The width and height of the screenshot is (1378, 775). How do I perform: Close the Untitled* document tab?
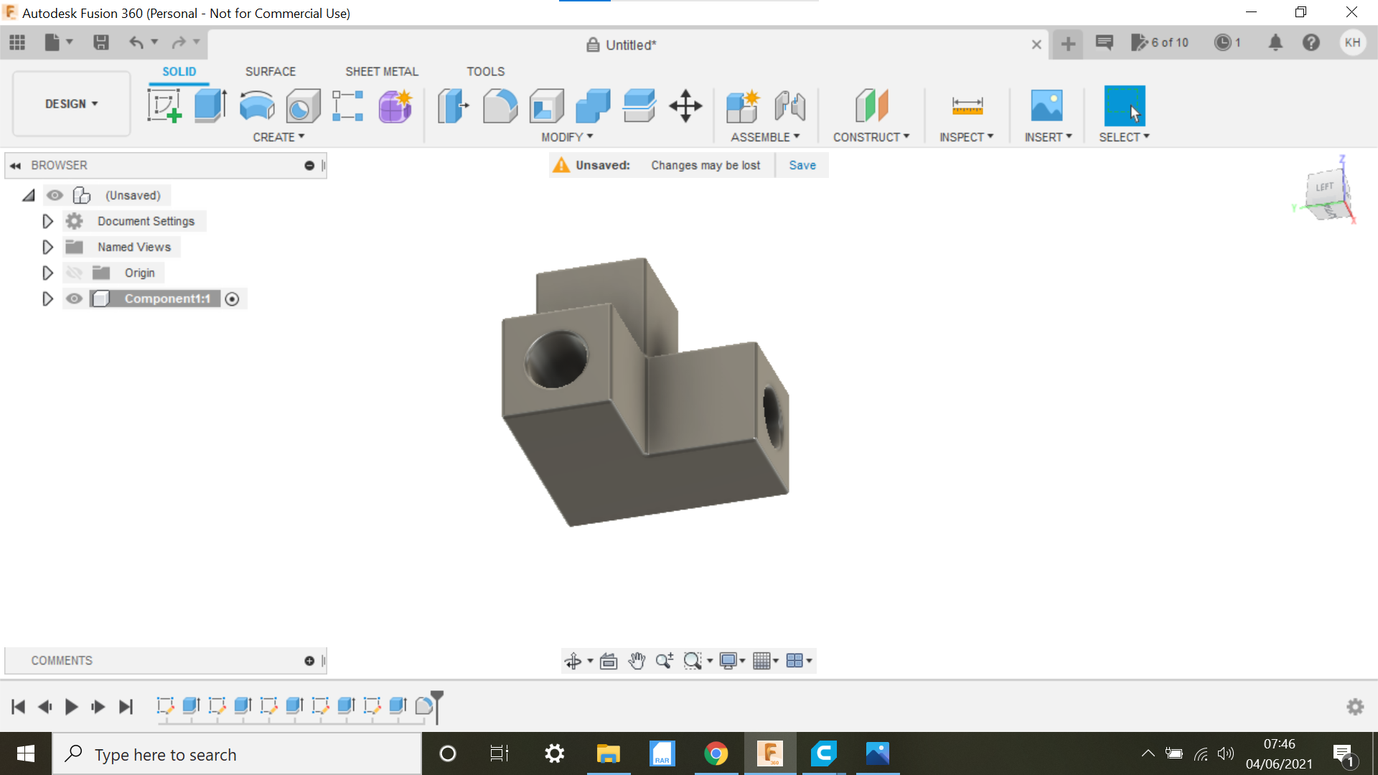[1036, 44]
